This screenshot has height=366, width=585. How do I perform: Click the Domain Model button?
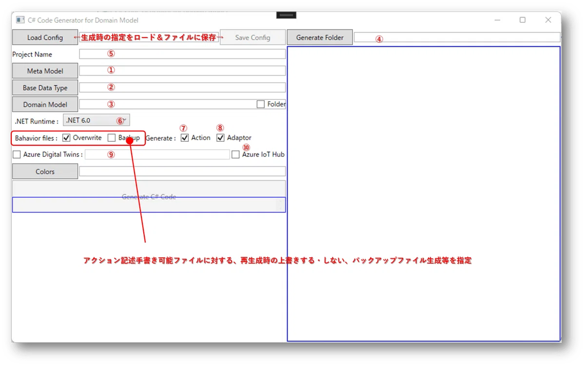pyautogui.click(x=45, y=104)
